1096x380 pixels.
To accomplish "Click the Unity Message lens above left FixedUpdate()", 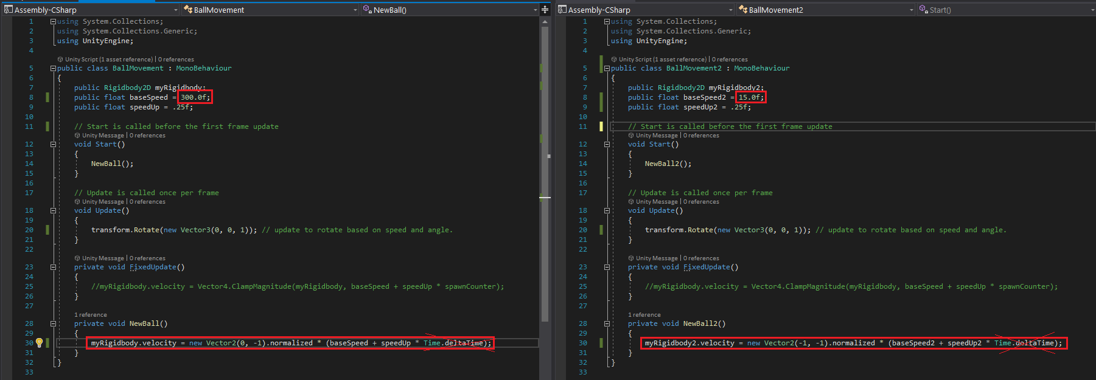I will click(99, 258).
